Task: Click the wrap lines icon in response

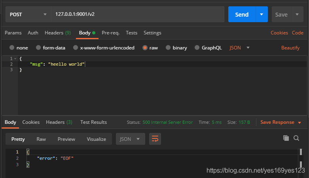Action: point(155,139)
